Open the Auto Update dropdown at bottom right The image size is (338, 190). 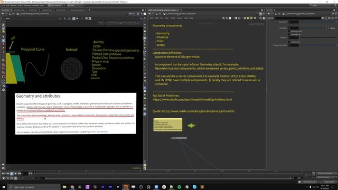(x=330, y=182)
